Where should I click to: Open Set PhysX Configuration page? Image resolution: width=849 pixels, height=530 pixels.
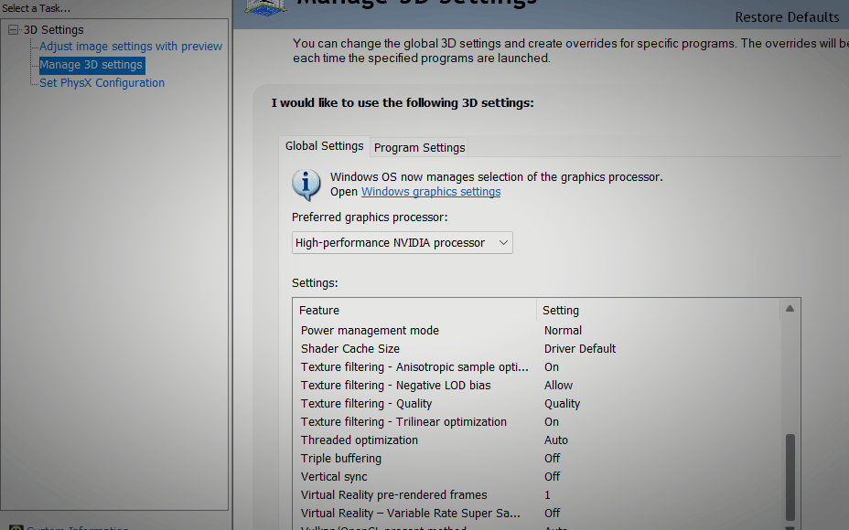102,83
